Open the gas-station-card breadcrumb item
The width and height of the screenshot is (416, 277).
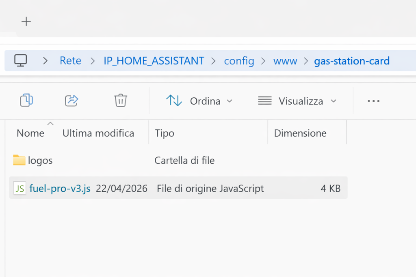tap(352, 61)
